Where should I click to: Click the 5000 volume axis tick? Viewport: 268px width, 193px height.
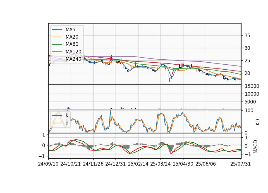coord(250,102)
